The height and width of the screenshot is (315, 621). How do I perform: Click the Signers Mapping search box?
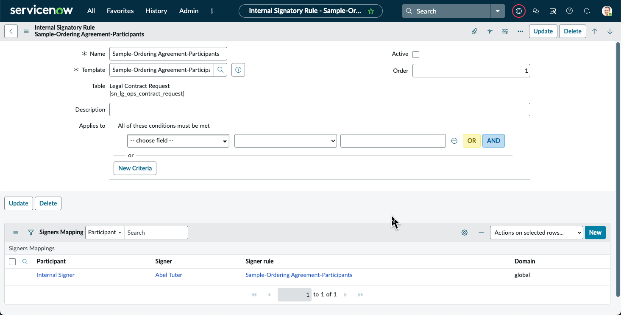tap(156, 233)
